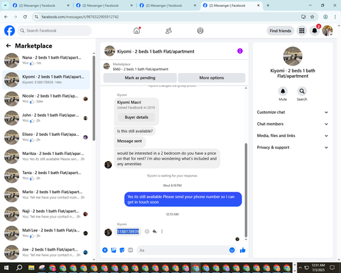Viewport: 341px width, 273px height.
Task: Reload the page in the browser
Action: pos(25,16)
